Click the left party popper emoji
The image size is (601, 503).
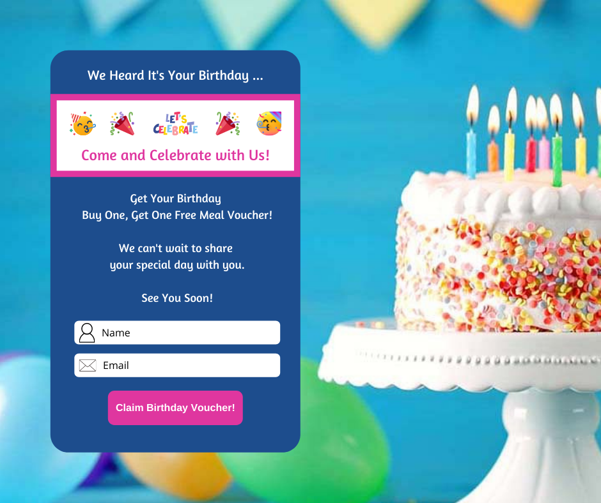coord(122,124)
